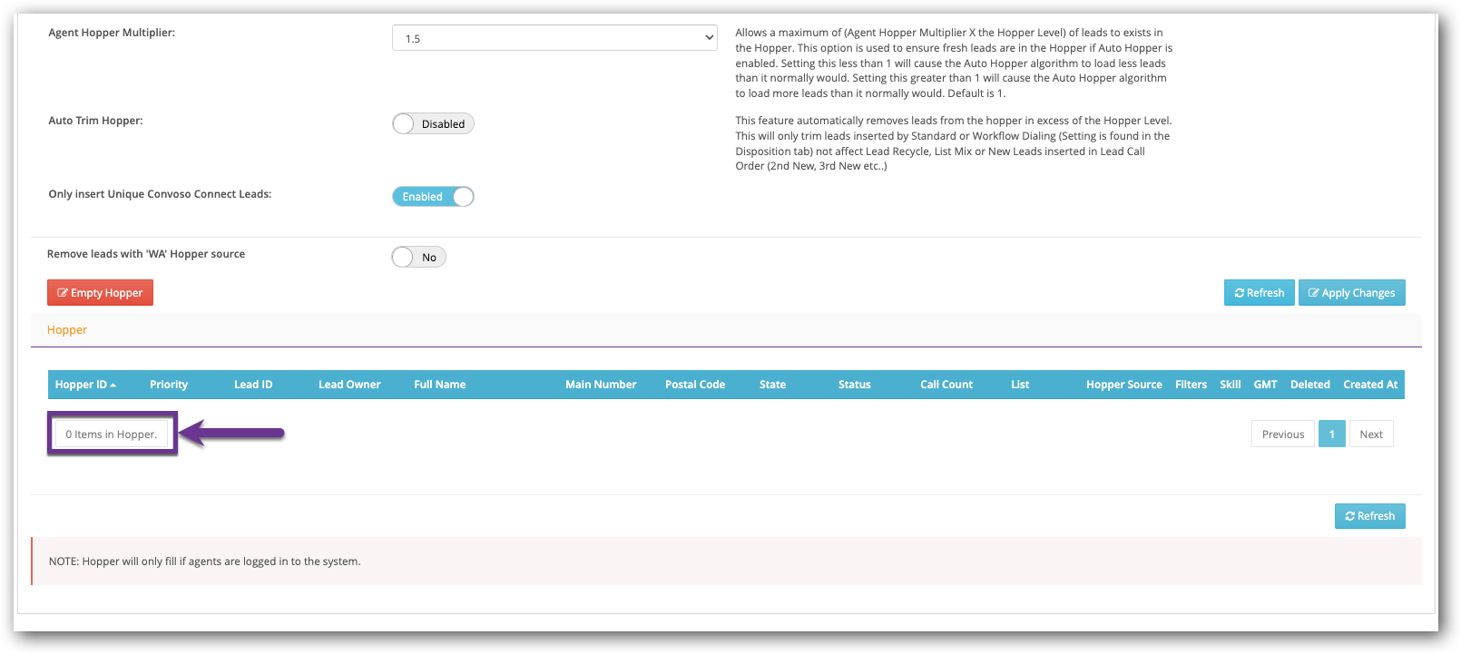This screenshot has height=654, width=1461.
Task: Click the Hopper Source column header
Action: point(1123,385)
